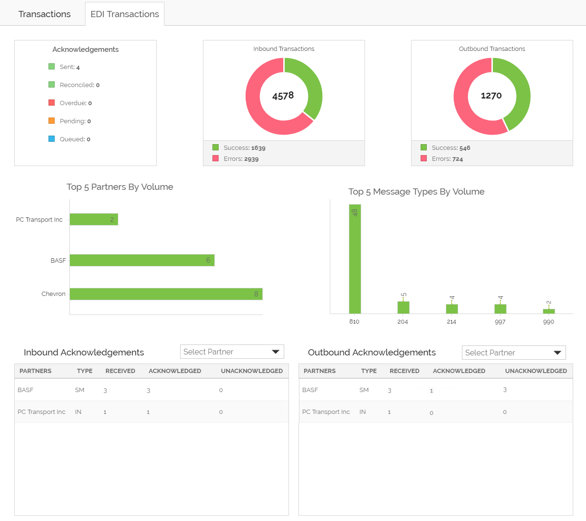Switch to the Transactions tab

(x=44, y=14)
